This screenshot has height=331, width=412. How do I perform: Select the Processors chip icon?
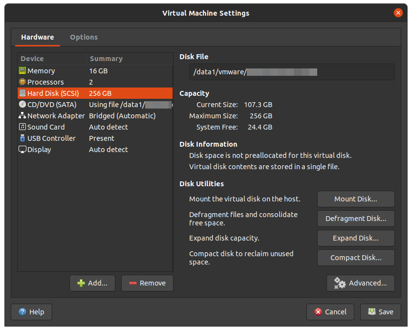pyautogui.click(x=22, y=82)
